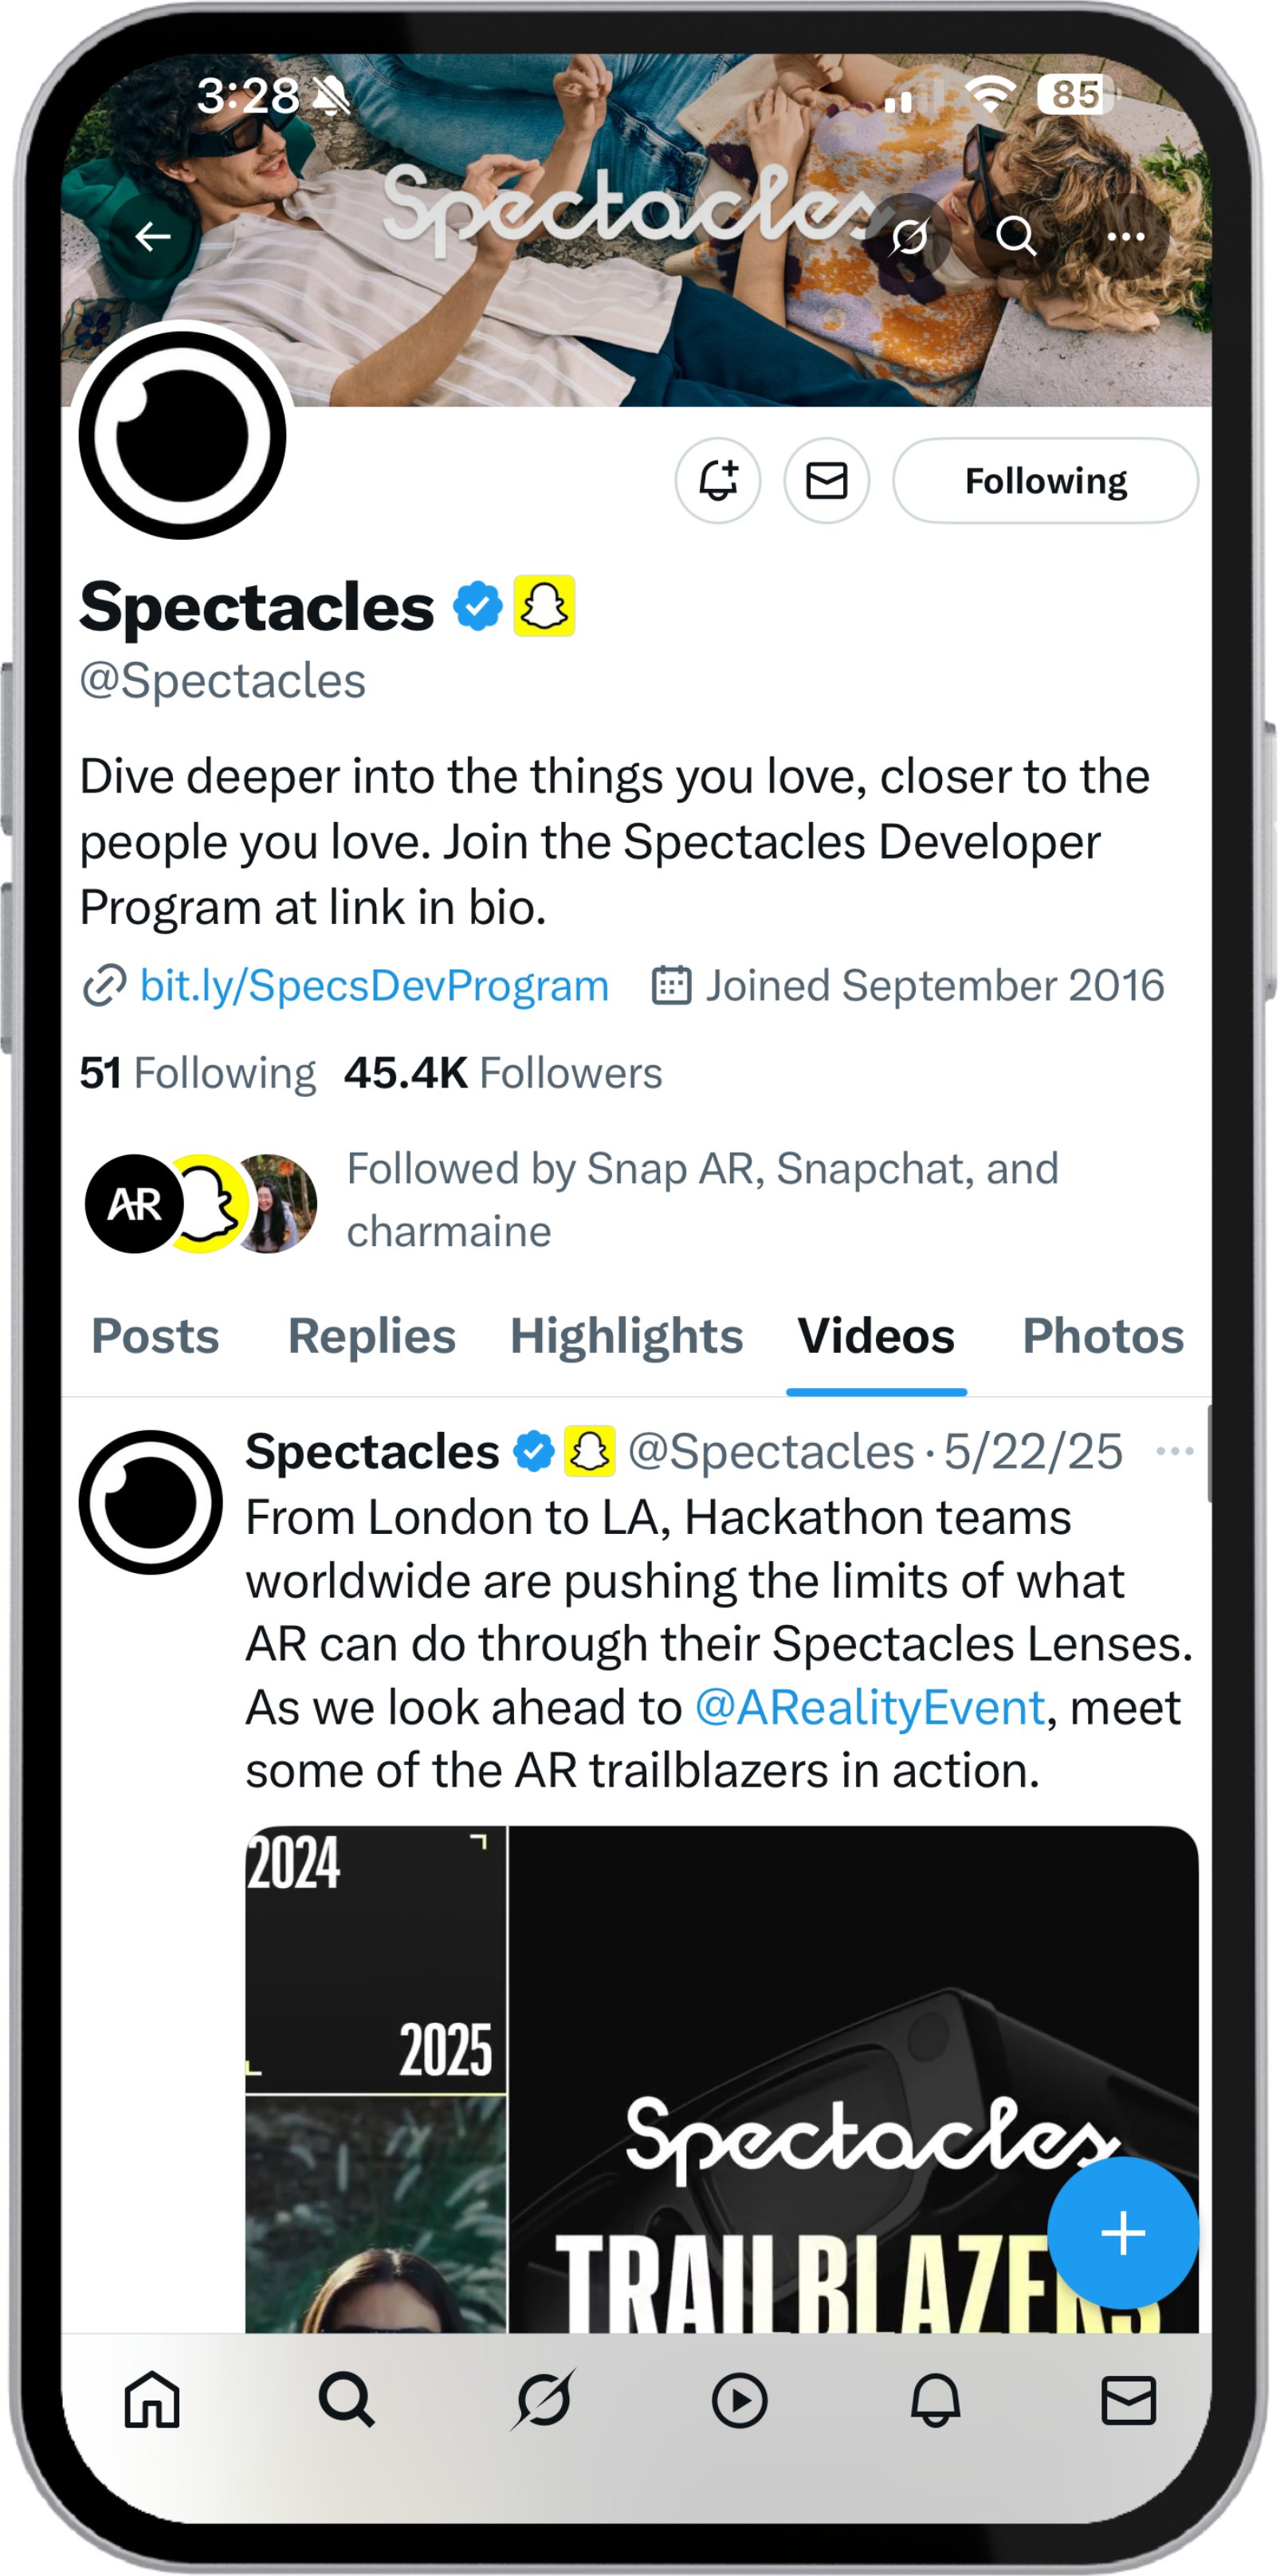Open bit.ly/SpecsDevProgram link
The height and width of the screenshot is (2576, 1280).
[x=374, y=986]
